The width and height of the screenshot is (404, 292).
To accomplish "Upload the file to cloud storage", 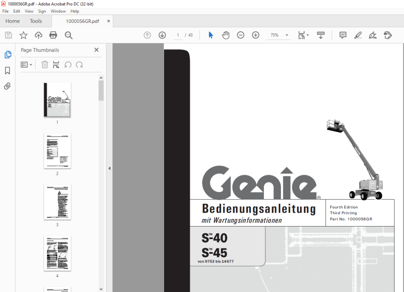I will coord(38,35).
